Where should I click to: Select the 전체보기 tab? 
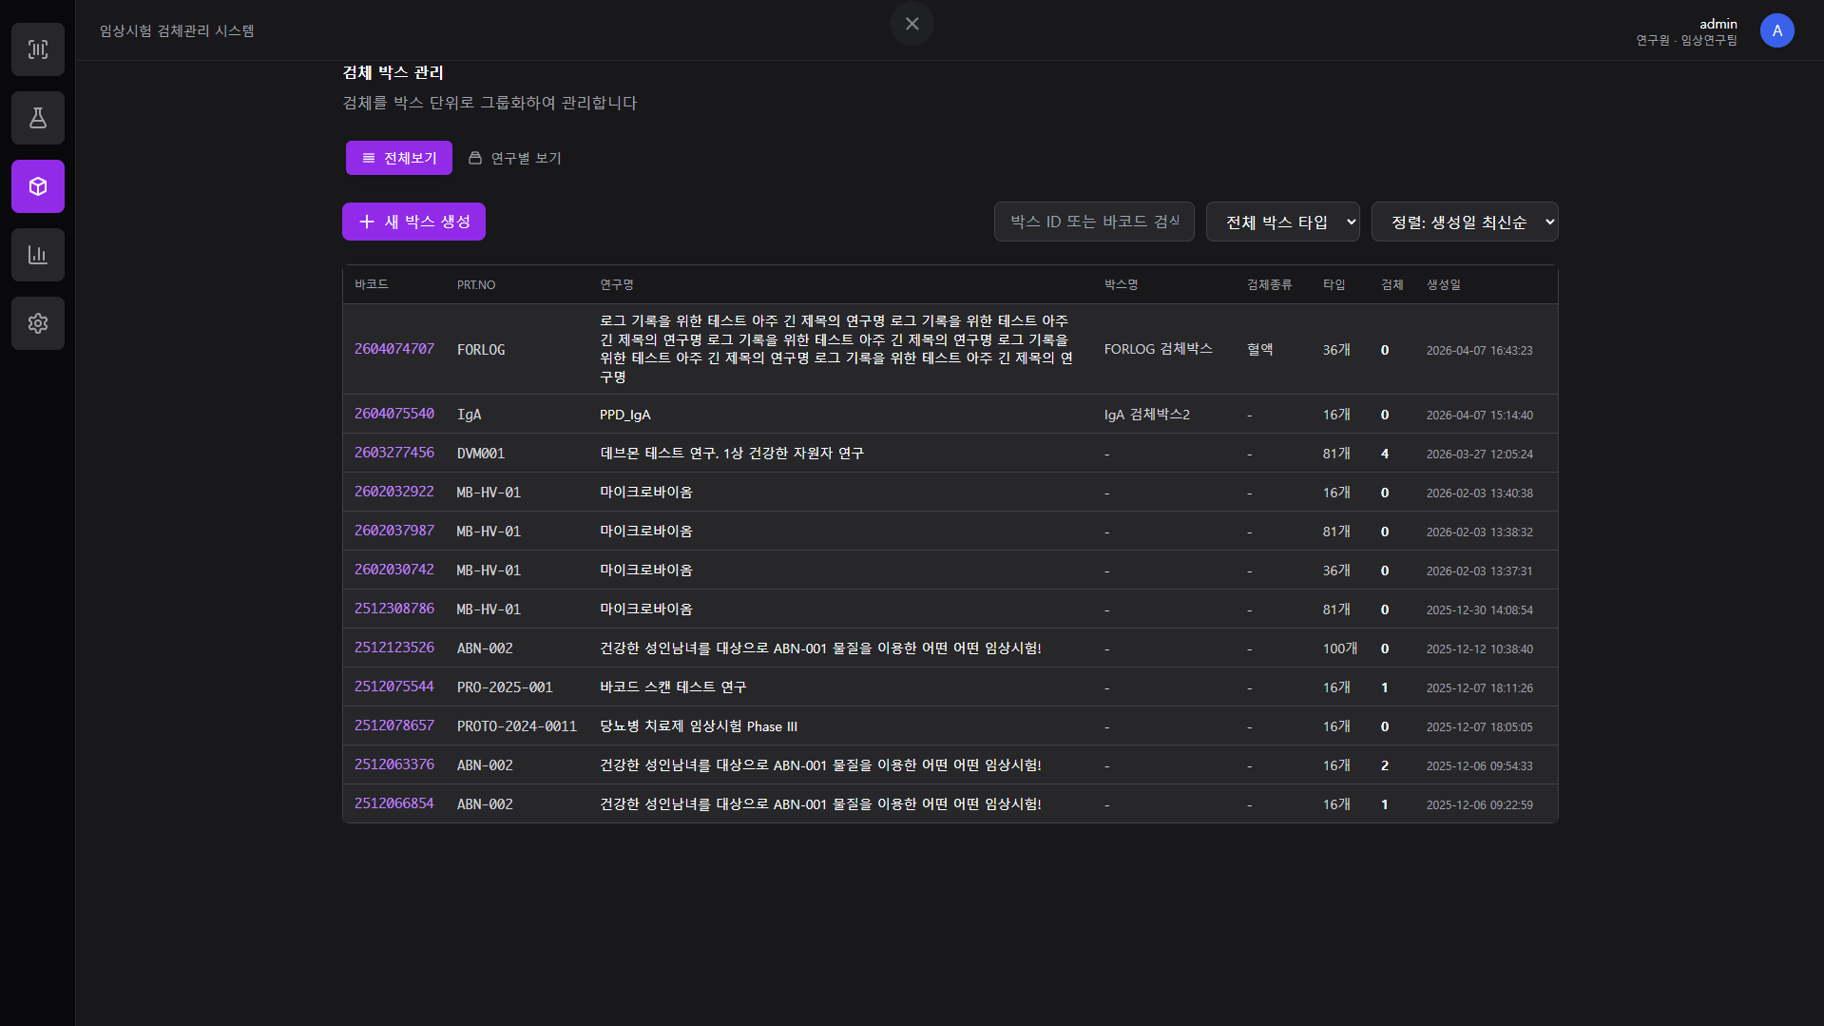click(398, 158)
